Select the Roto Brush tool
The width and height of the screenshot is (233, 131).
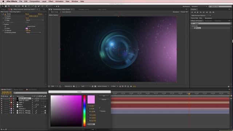pos(43,6)
